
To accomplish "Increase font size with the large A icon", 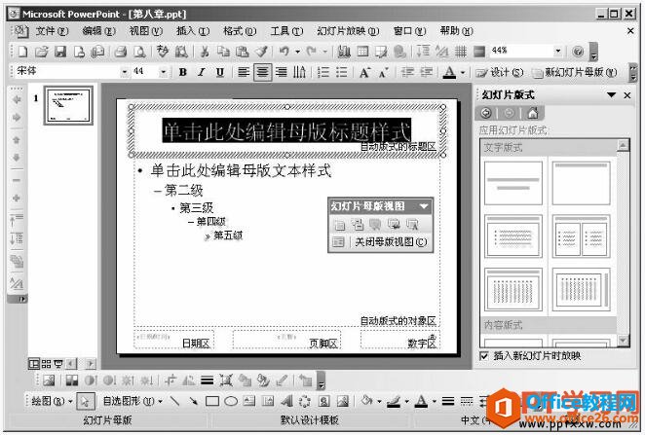I will (364, 73).
